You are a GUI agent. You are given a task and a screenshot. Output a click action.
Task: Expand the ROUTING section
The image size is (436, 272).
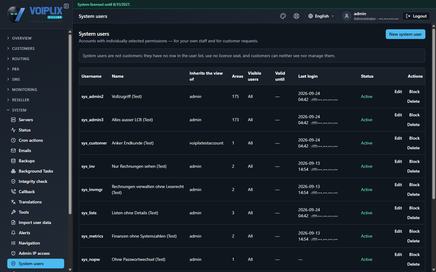tap(18, 59)
